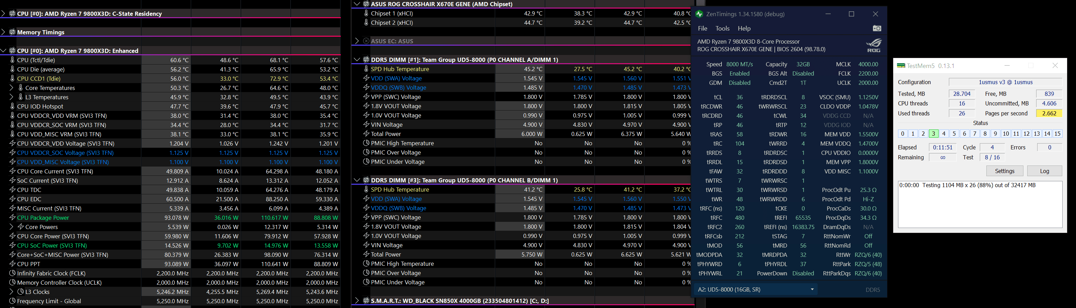Click status cell 0 in TestMem5
Screen dimensions: 1076x308
click(x=903, y=134)
